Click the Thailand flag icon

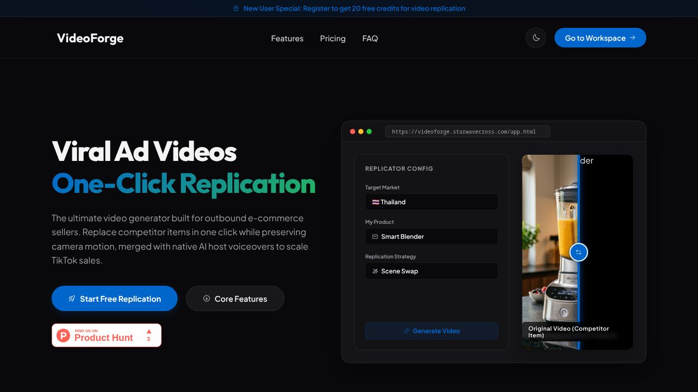(x=375, y=202)
